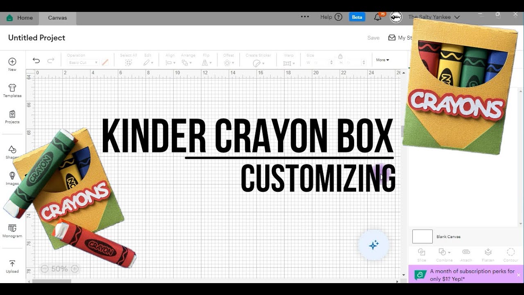The image size is (524, 295).
Task: Open Templates panel
Action: 12,91
